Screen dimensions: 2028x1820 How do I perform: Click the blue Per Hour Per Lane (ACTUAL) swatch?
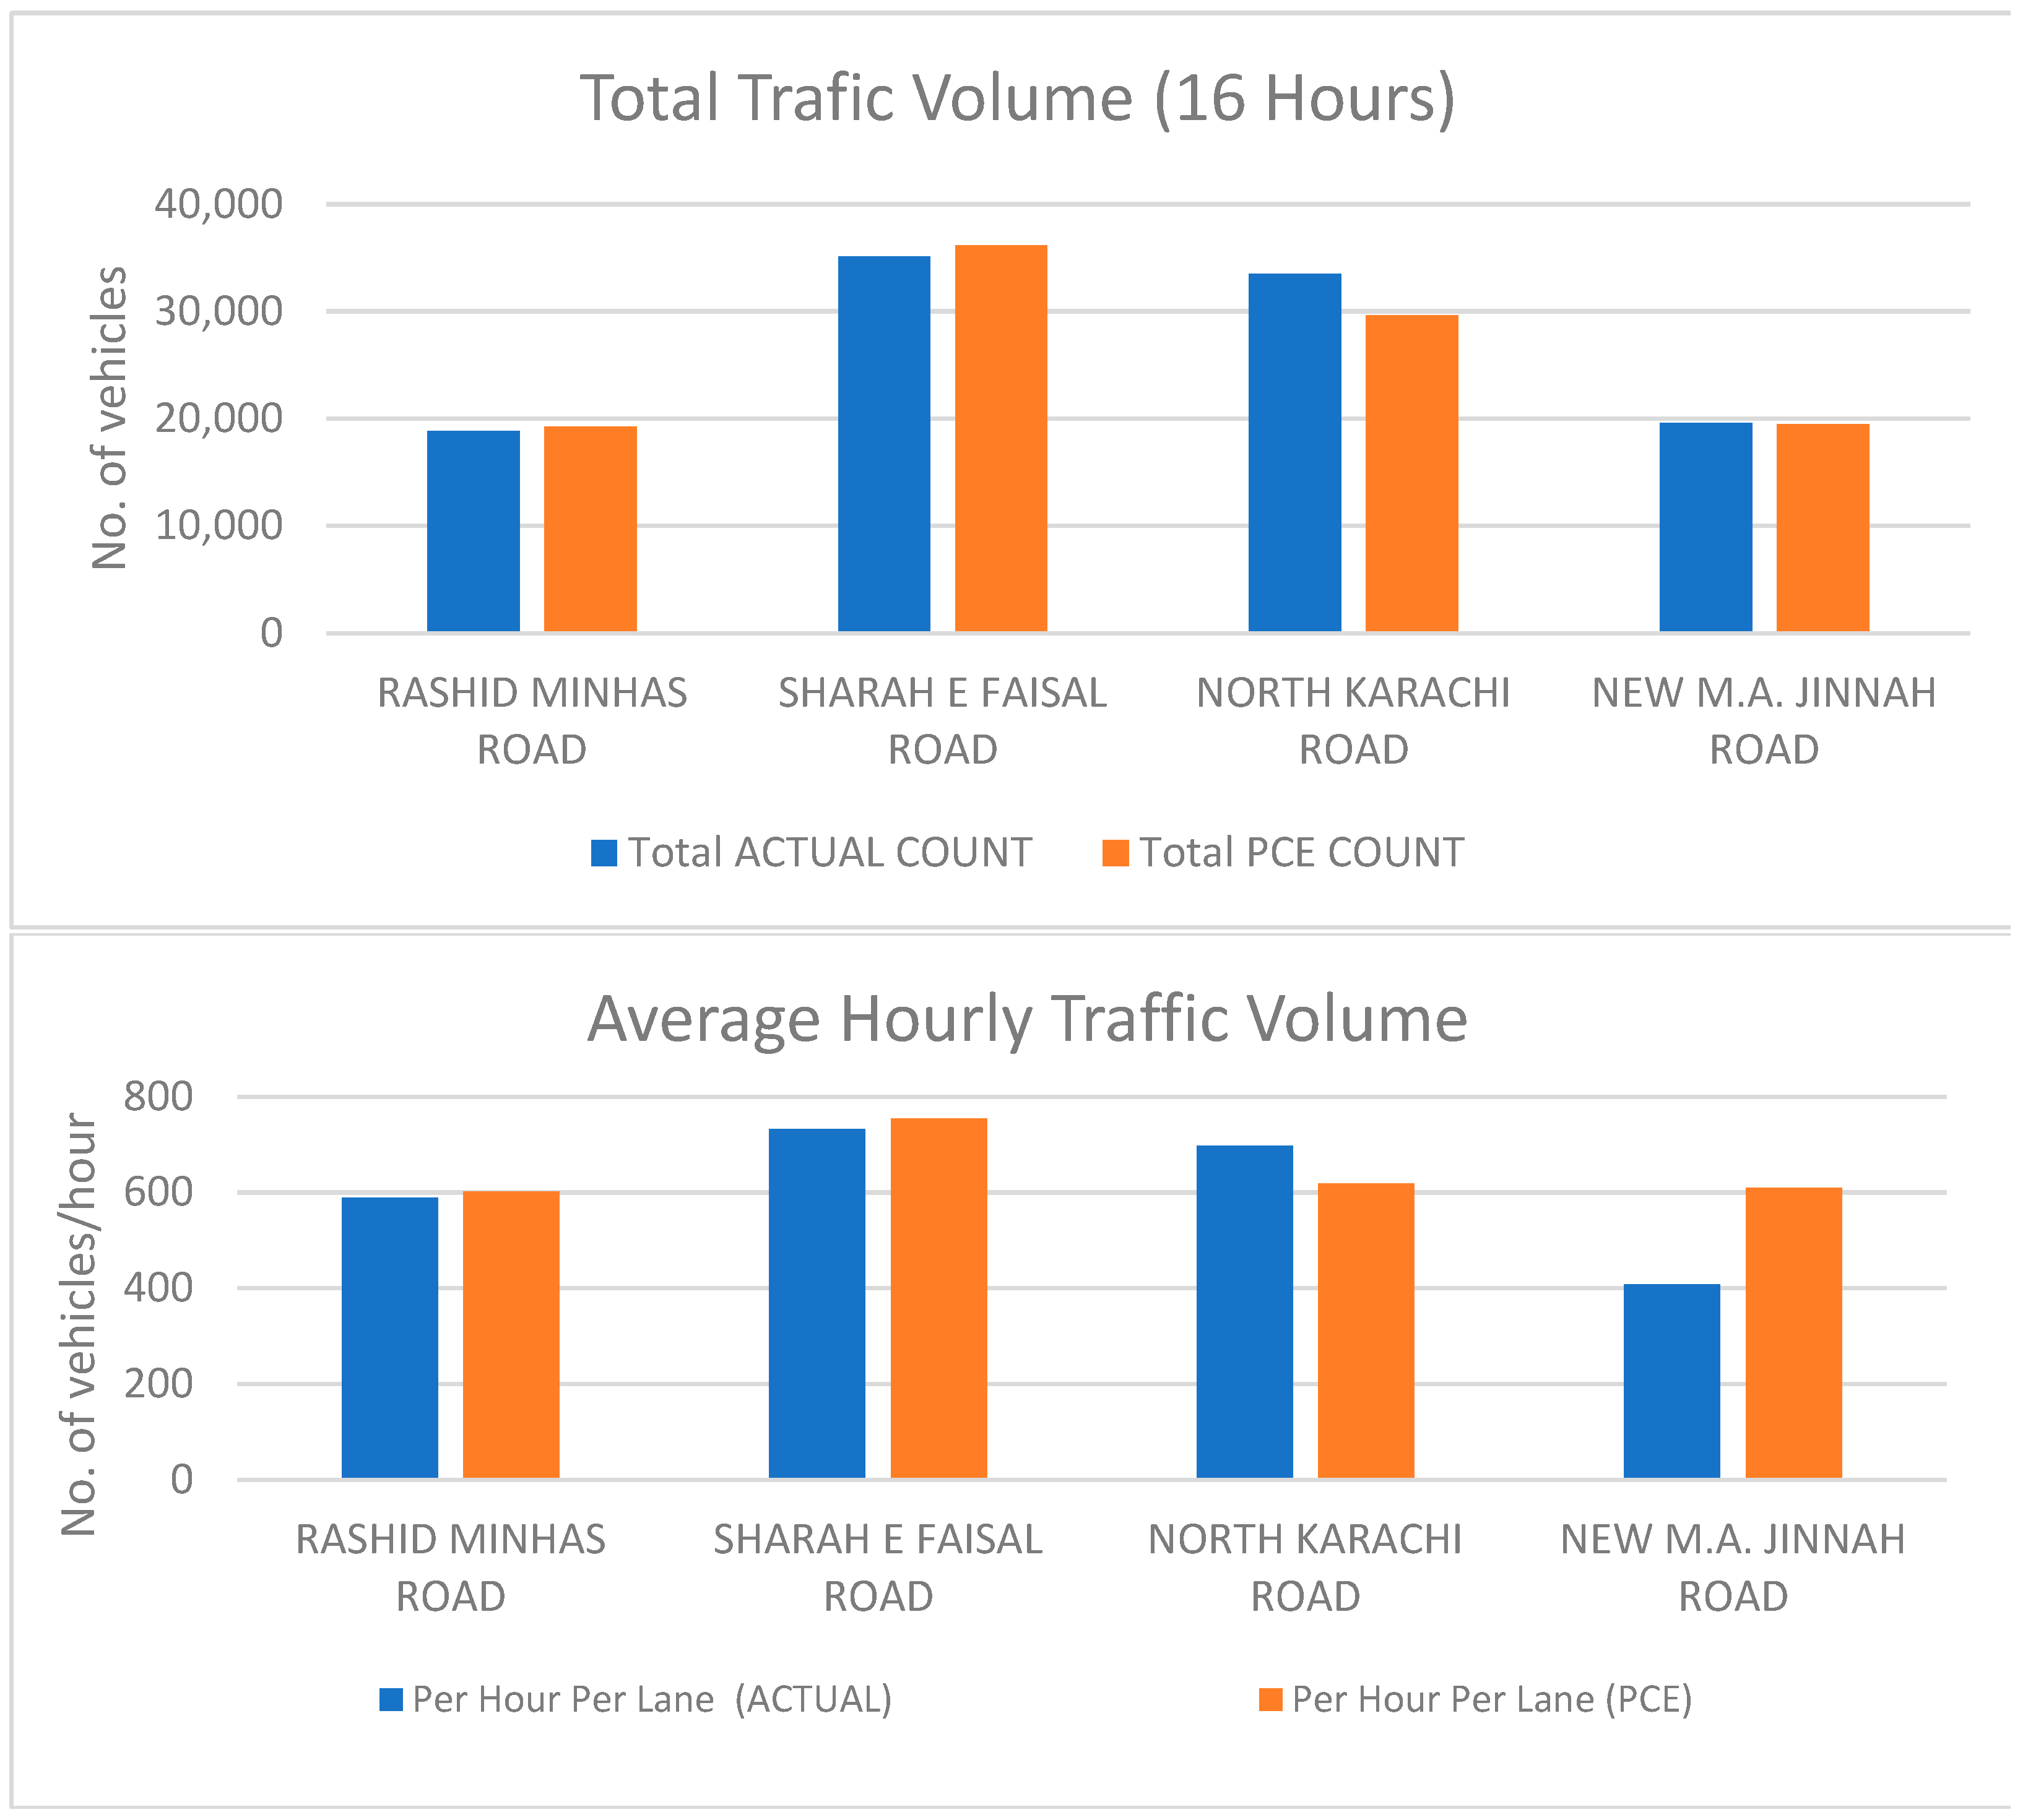coord(391,1700)
